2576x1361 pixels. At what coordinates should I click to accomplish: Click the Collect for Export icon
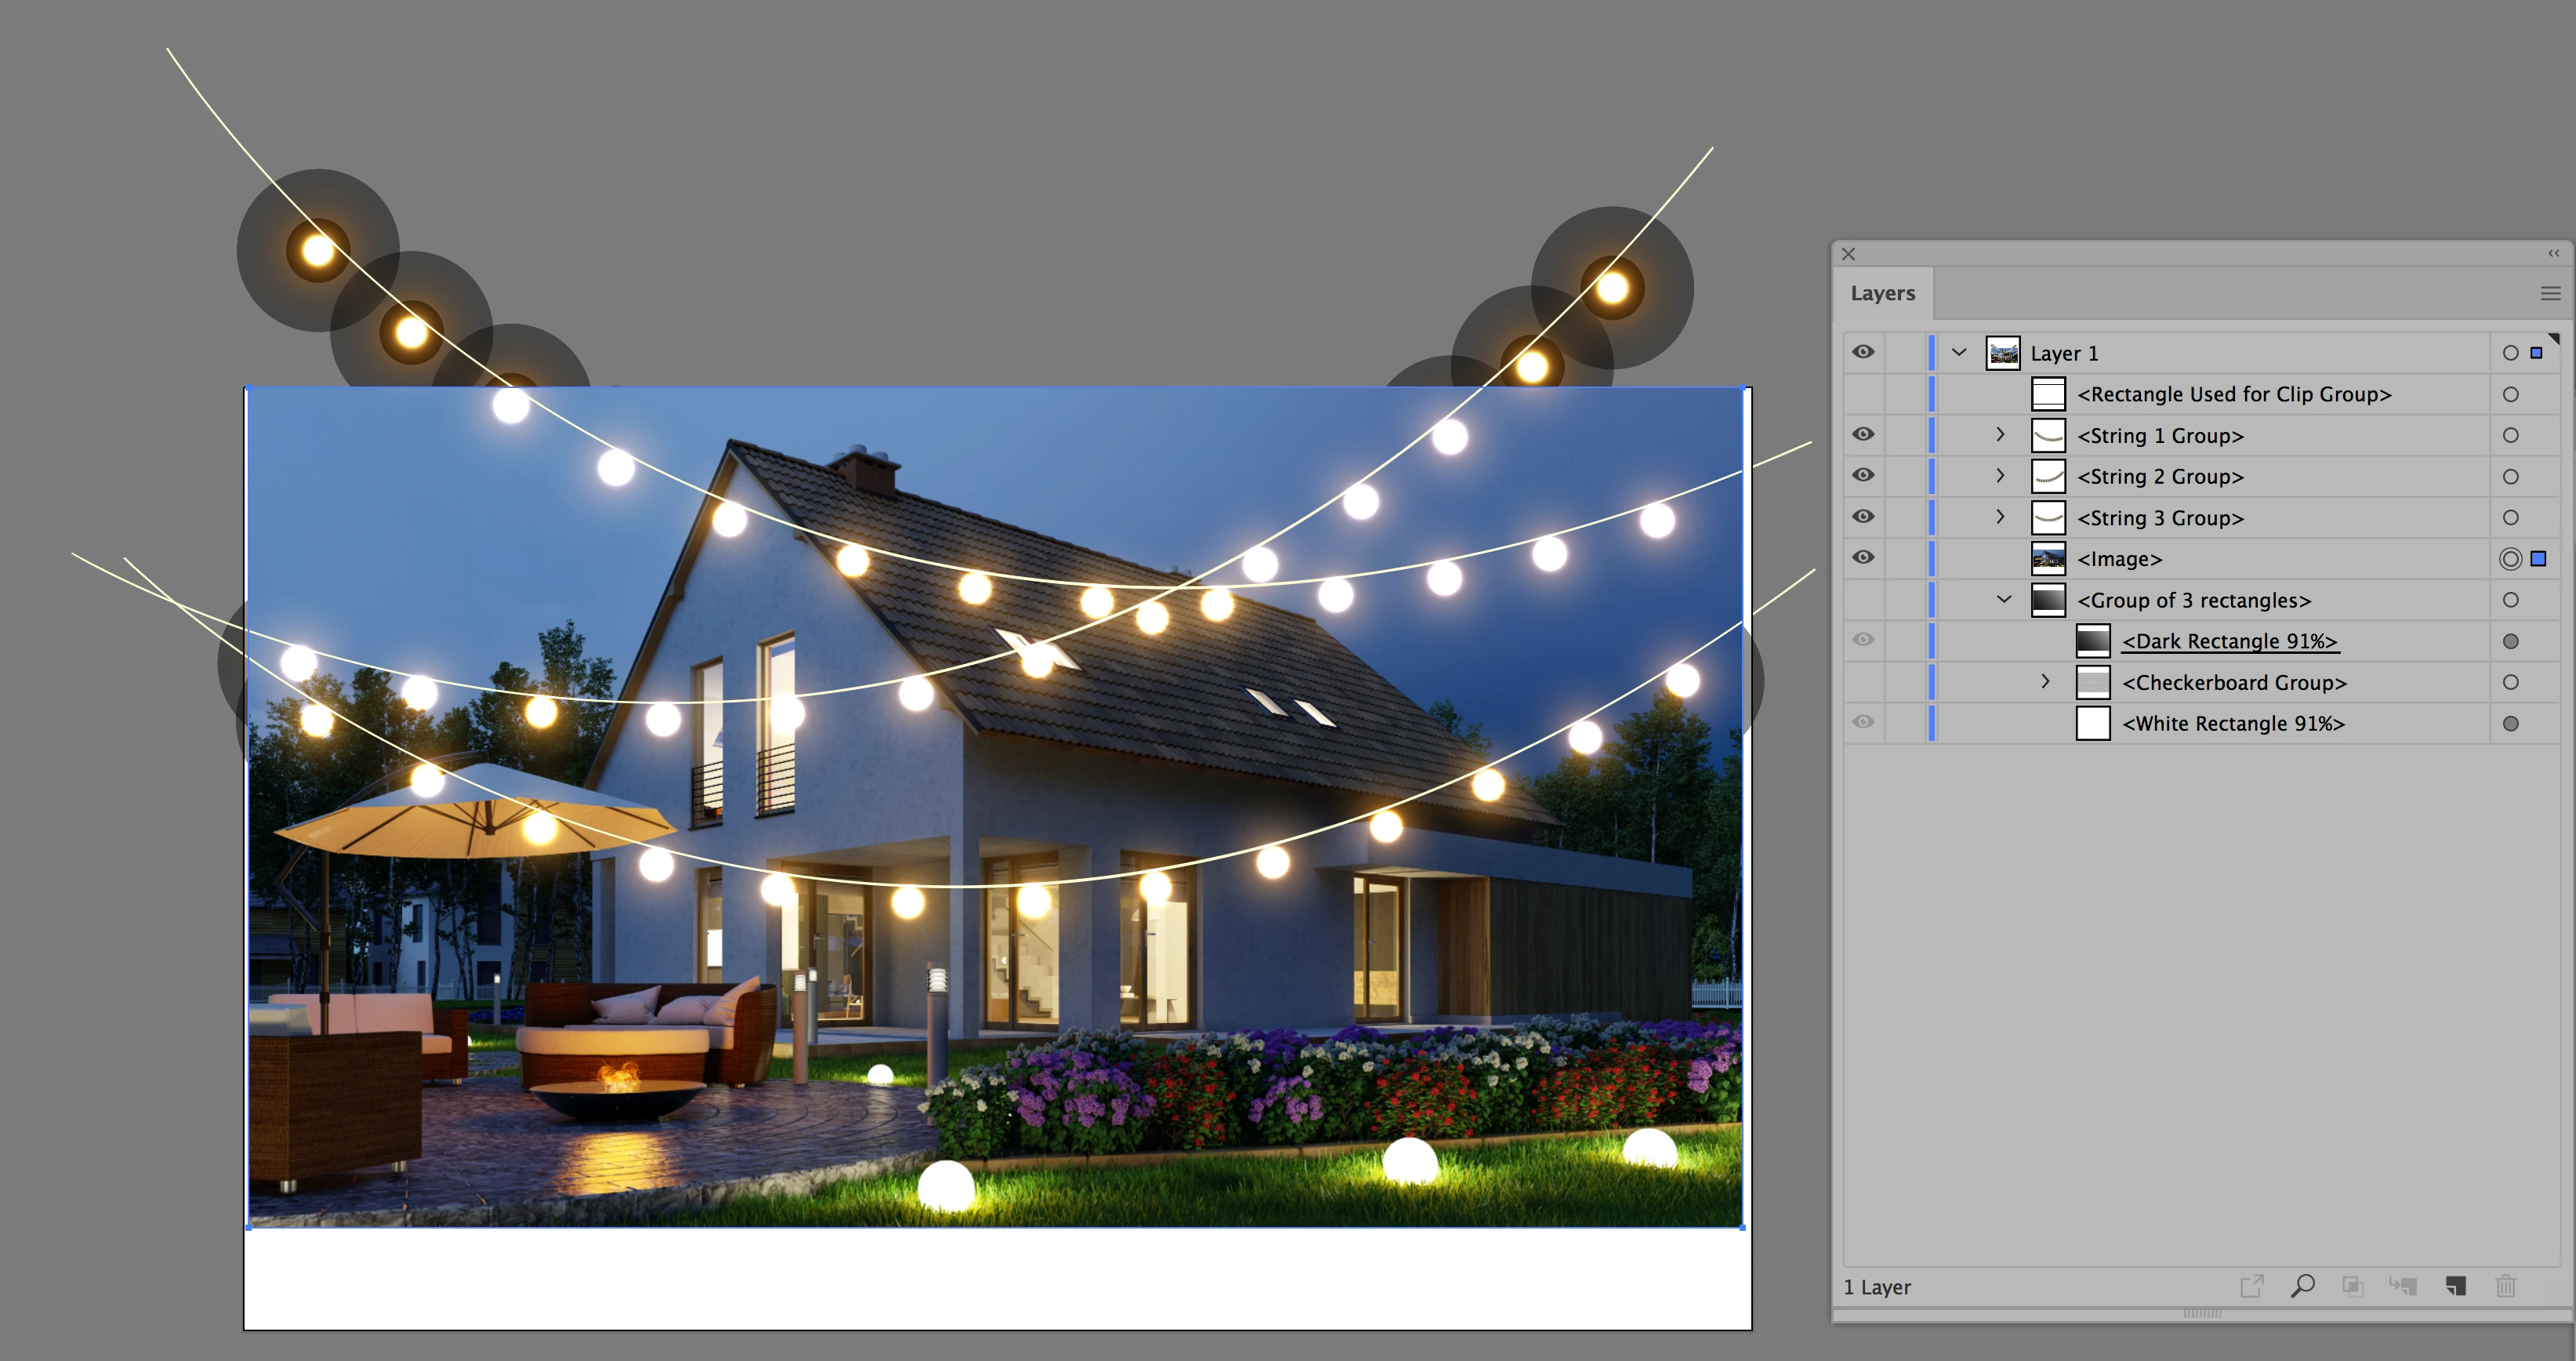pyautogui.click(x=2251, y=1286)
